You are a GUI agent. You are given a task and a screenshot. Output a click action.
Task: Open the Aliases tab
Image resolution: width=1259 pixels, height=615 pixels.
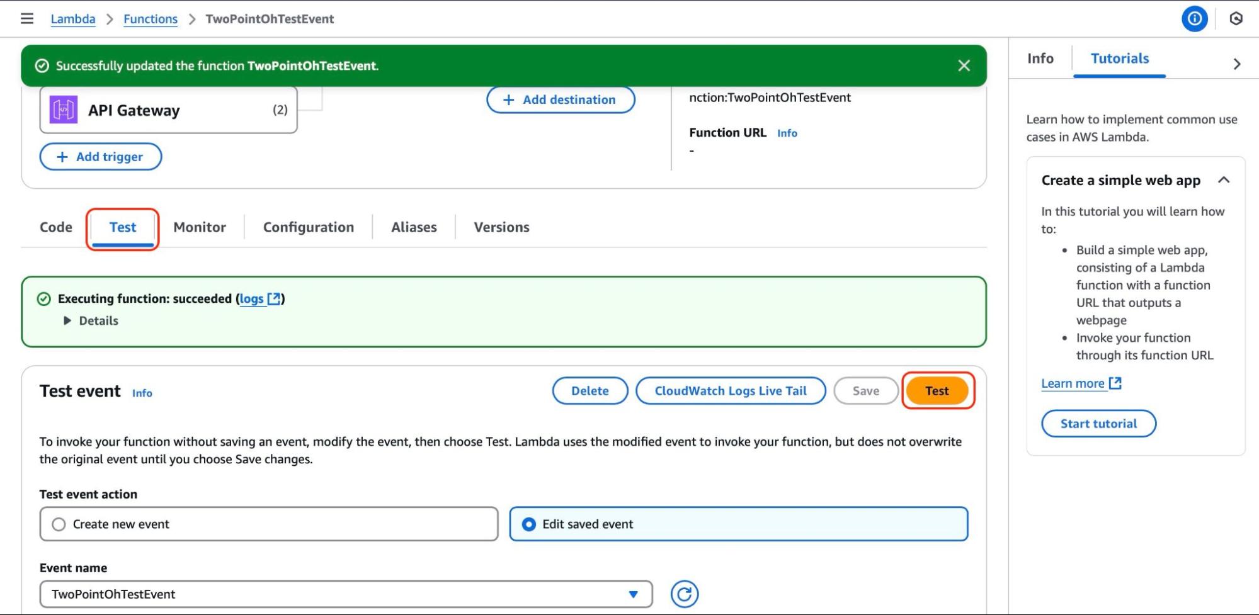coord(414,227)
